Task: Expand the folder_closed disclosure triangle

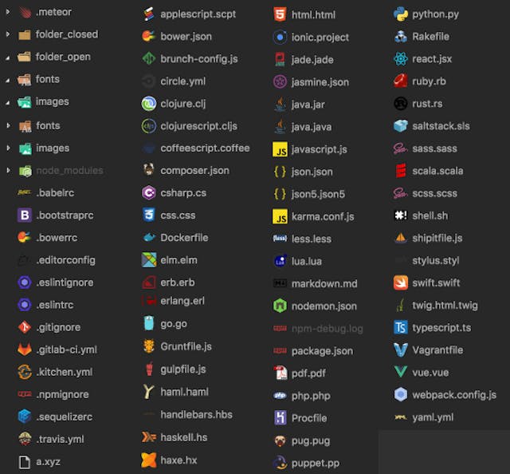Action: (8, 34)
